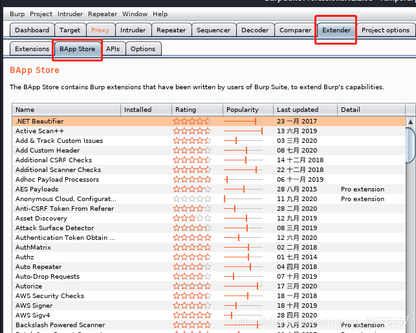Select Anti-CSRF Token From Referer row
Image resolution: width=416 pixels, height=333 pixels.
(x=209, y=208)
